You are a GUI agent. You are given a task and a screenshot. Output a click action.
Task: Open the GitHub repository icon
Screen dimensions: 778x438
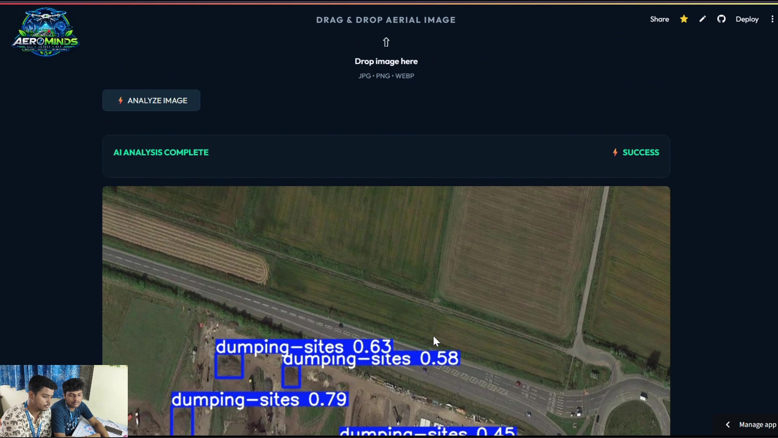pyautogui.click(x=721, y=19)
